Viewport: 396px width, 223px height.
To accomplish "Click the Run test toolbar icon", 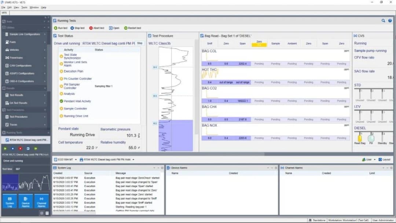I will (x=56, y=28).
